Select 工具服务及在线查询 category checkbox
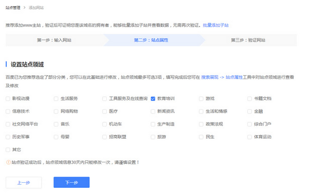 point(105,99)
